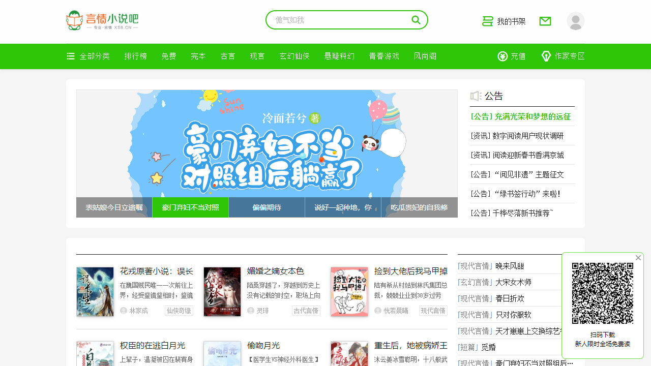Open list item 晚来风甜
The height and width of the screenshot is (366, 651).
[510, 266]
